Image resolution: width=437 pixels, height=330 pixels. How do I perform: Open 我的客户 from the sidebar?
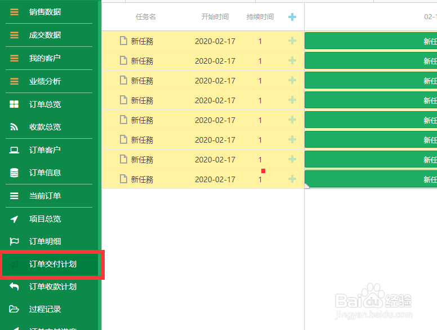click(x=45, y=58)
